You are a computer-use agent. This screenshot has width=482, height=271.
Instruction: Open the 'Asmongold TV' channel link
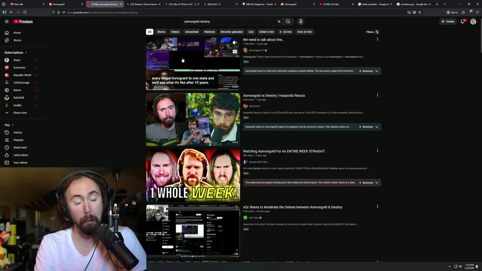click(256, 50)
